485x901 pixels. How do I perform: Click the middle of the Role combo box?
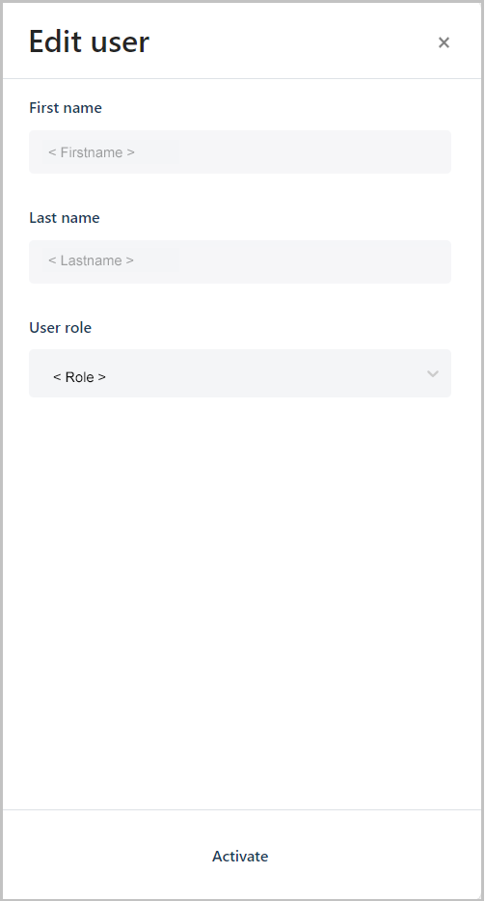(240, 373)
